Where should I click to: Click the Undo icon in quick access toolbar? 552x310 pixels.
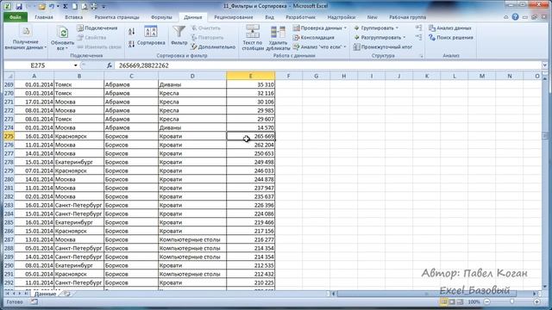coord(52,6)
